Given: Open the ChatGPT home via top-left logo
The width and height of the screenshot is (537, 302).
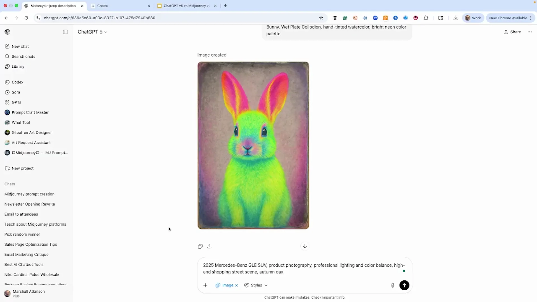Looking at the screenshot, I should (x=7, y=32).
